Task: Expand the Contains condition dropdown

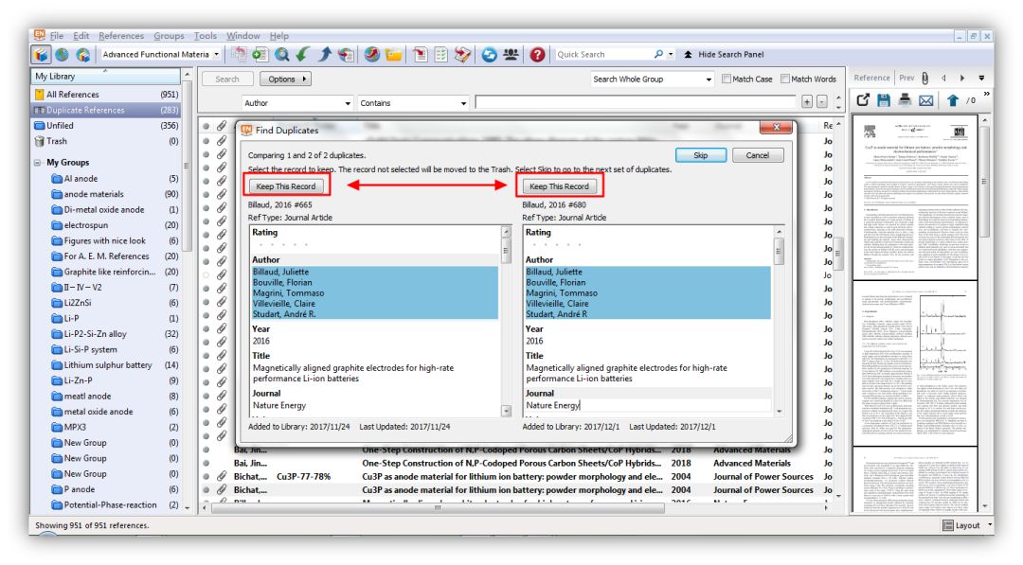Action: 413,103
